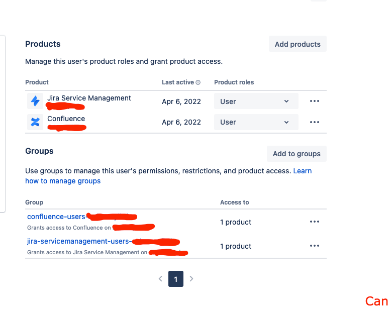Click the Product roles column header
The image size is (392, 315).
(x=234, y=82)
